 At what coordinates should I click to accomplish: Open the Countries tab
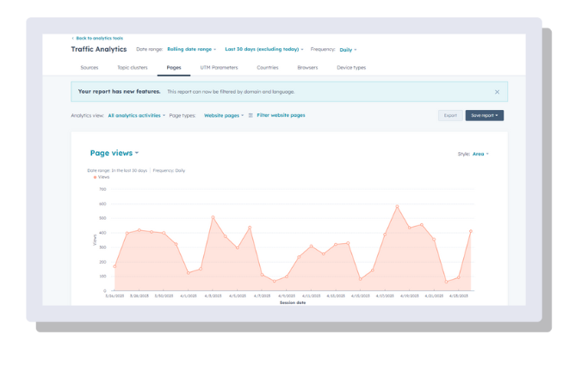(x=268, y=67)
